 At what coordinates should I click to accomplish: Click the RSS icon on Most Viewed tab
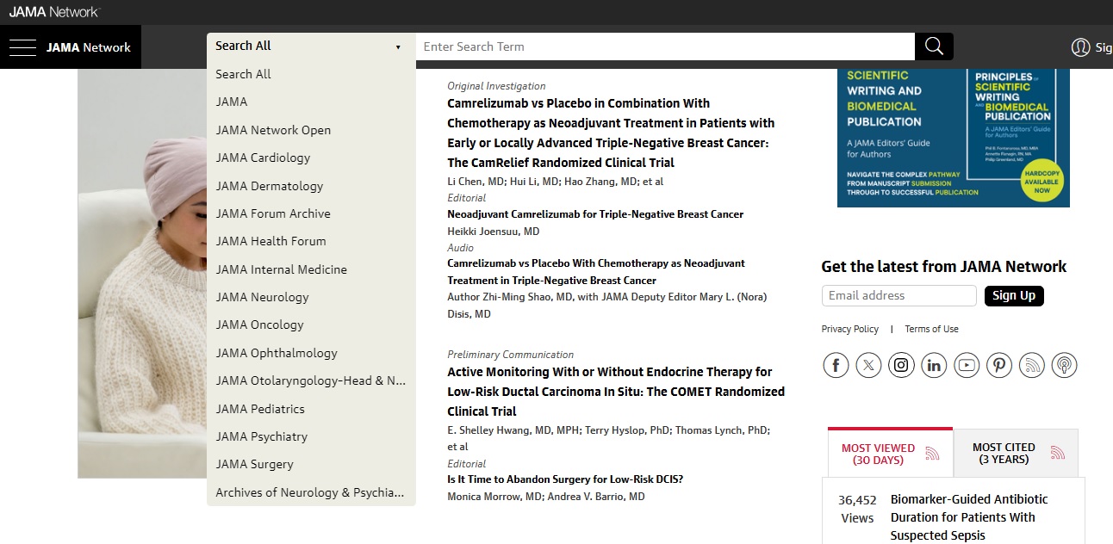point(932,453)
